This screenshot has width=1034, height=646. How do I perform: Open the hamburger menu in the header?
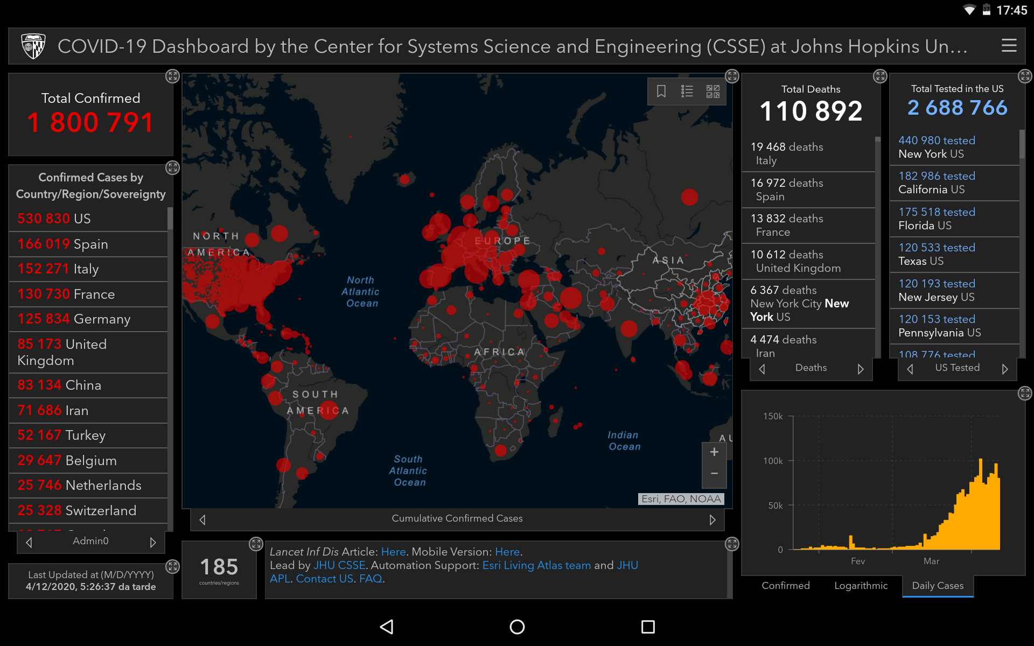1009,46
